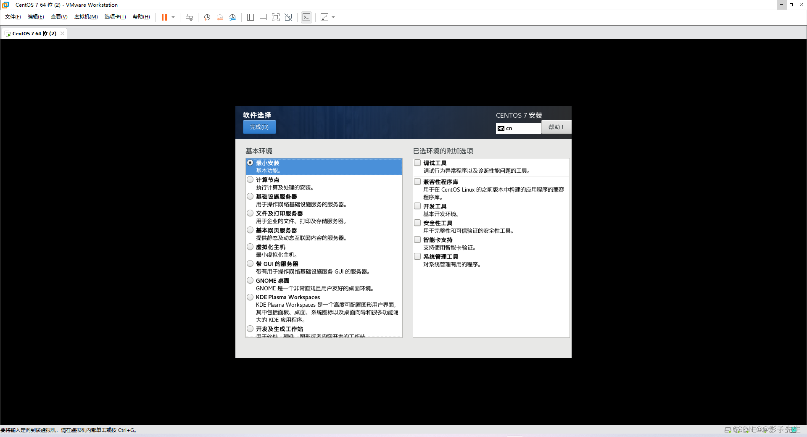Click the CENTOS 7 安装 title text

pyautogui.click(x=519, y=115)
